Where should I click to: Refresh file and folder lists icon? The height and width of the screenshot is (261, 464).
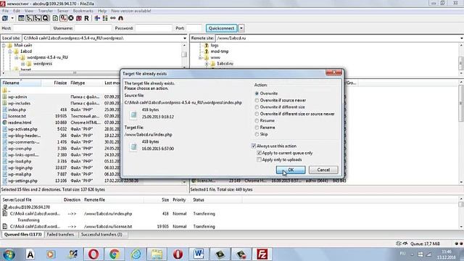(x=55, y=18)
